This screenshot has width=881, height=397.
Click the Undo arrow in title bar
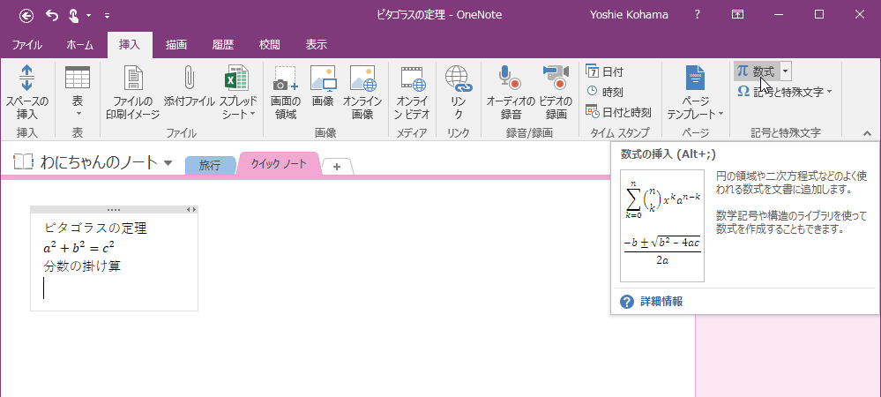click(51, 14)
